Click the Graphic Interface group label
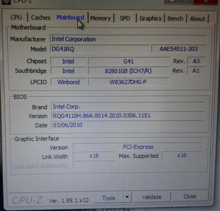This screenshot has width=220, height=211. tap(37, 138)
